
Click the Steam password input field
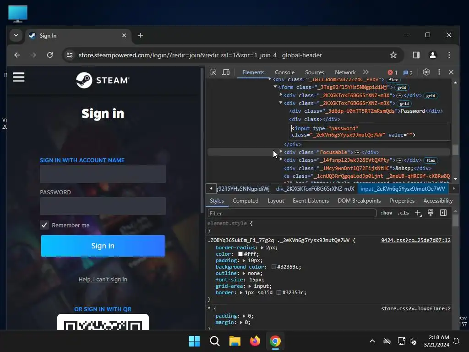tap(103, 206)
